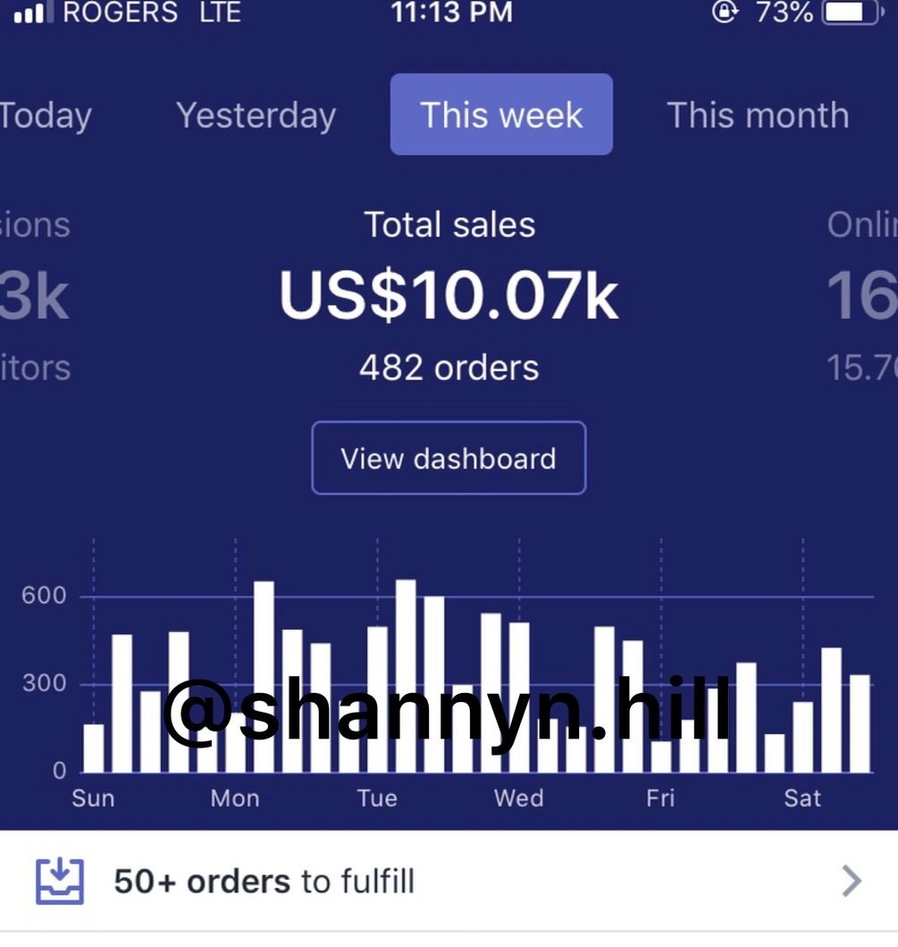Tap the Sat label on chart axis
Screen dimensions: 898x947
pos(801,798)
